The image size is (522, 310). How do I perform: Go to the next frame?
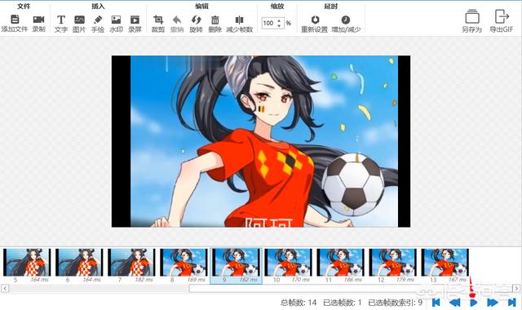[493, 303]
